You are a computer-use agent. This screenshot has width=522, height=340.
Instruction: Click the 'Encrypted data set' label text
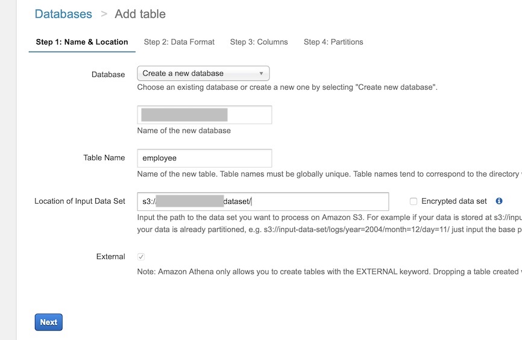point(454,201)
